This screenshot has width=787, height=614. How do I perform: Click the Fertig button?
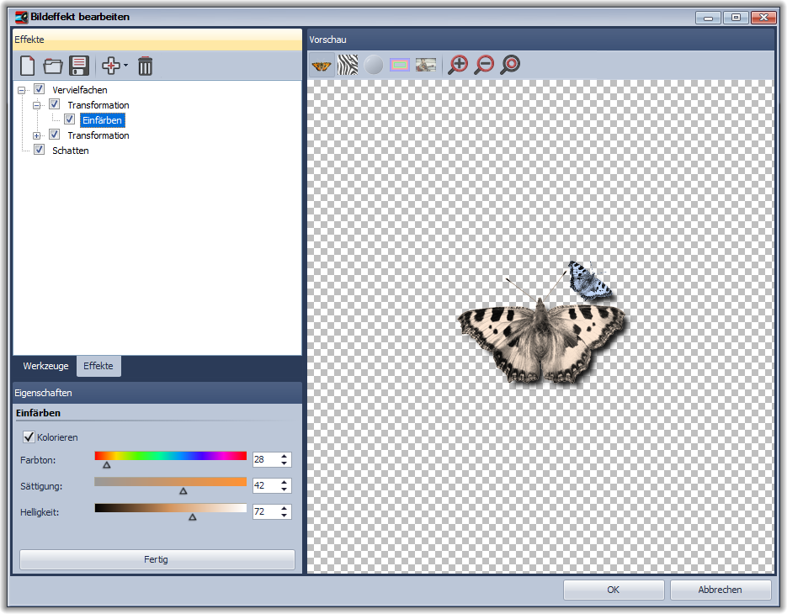click(x=157, y=559)
